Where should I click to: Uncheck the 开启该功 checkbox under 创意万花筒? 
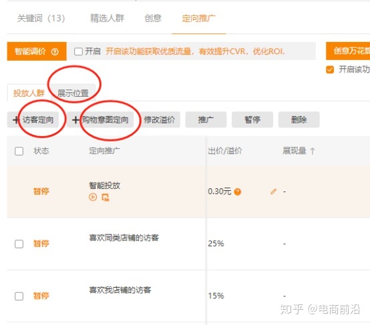coord(330,69)
